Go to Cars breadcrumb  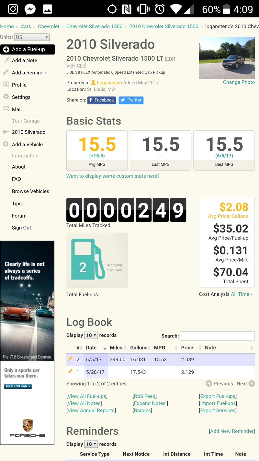[x=26, y=26]
